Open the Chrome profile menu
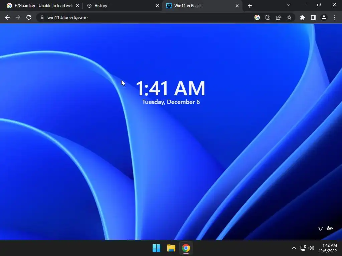The width and height of the screenshot is (342, 256). tap(324, 17)
